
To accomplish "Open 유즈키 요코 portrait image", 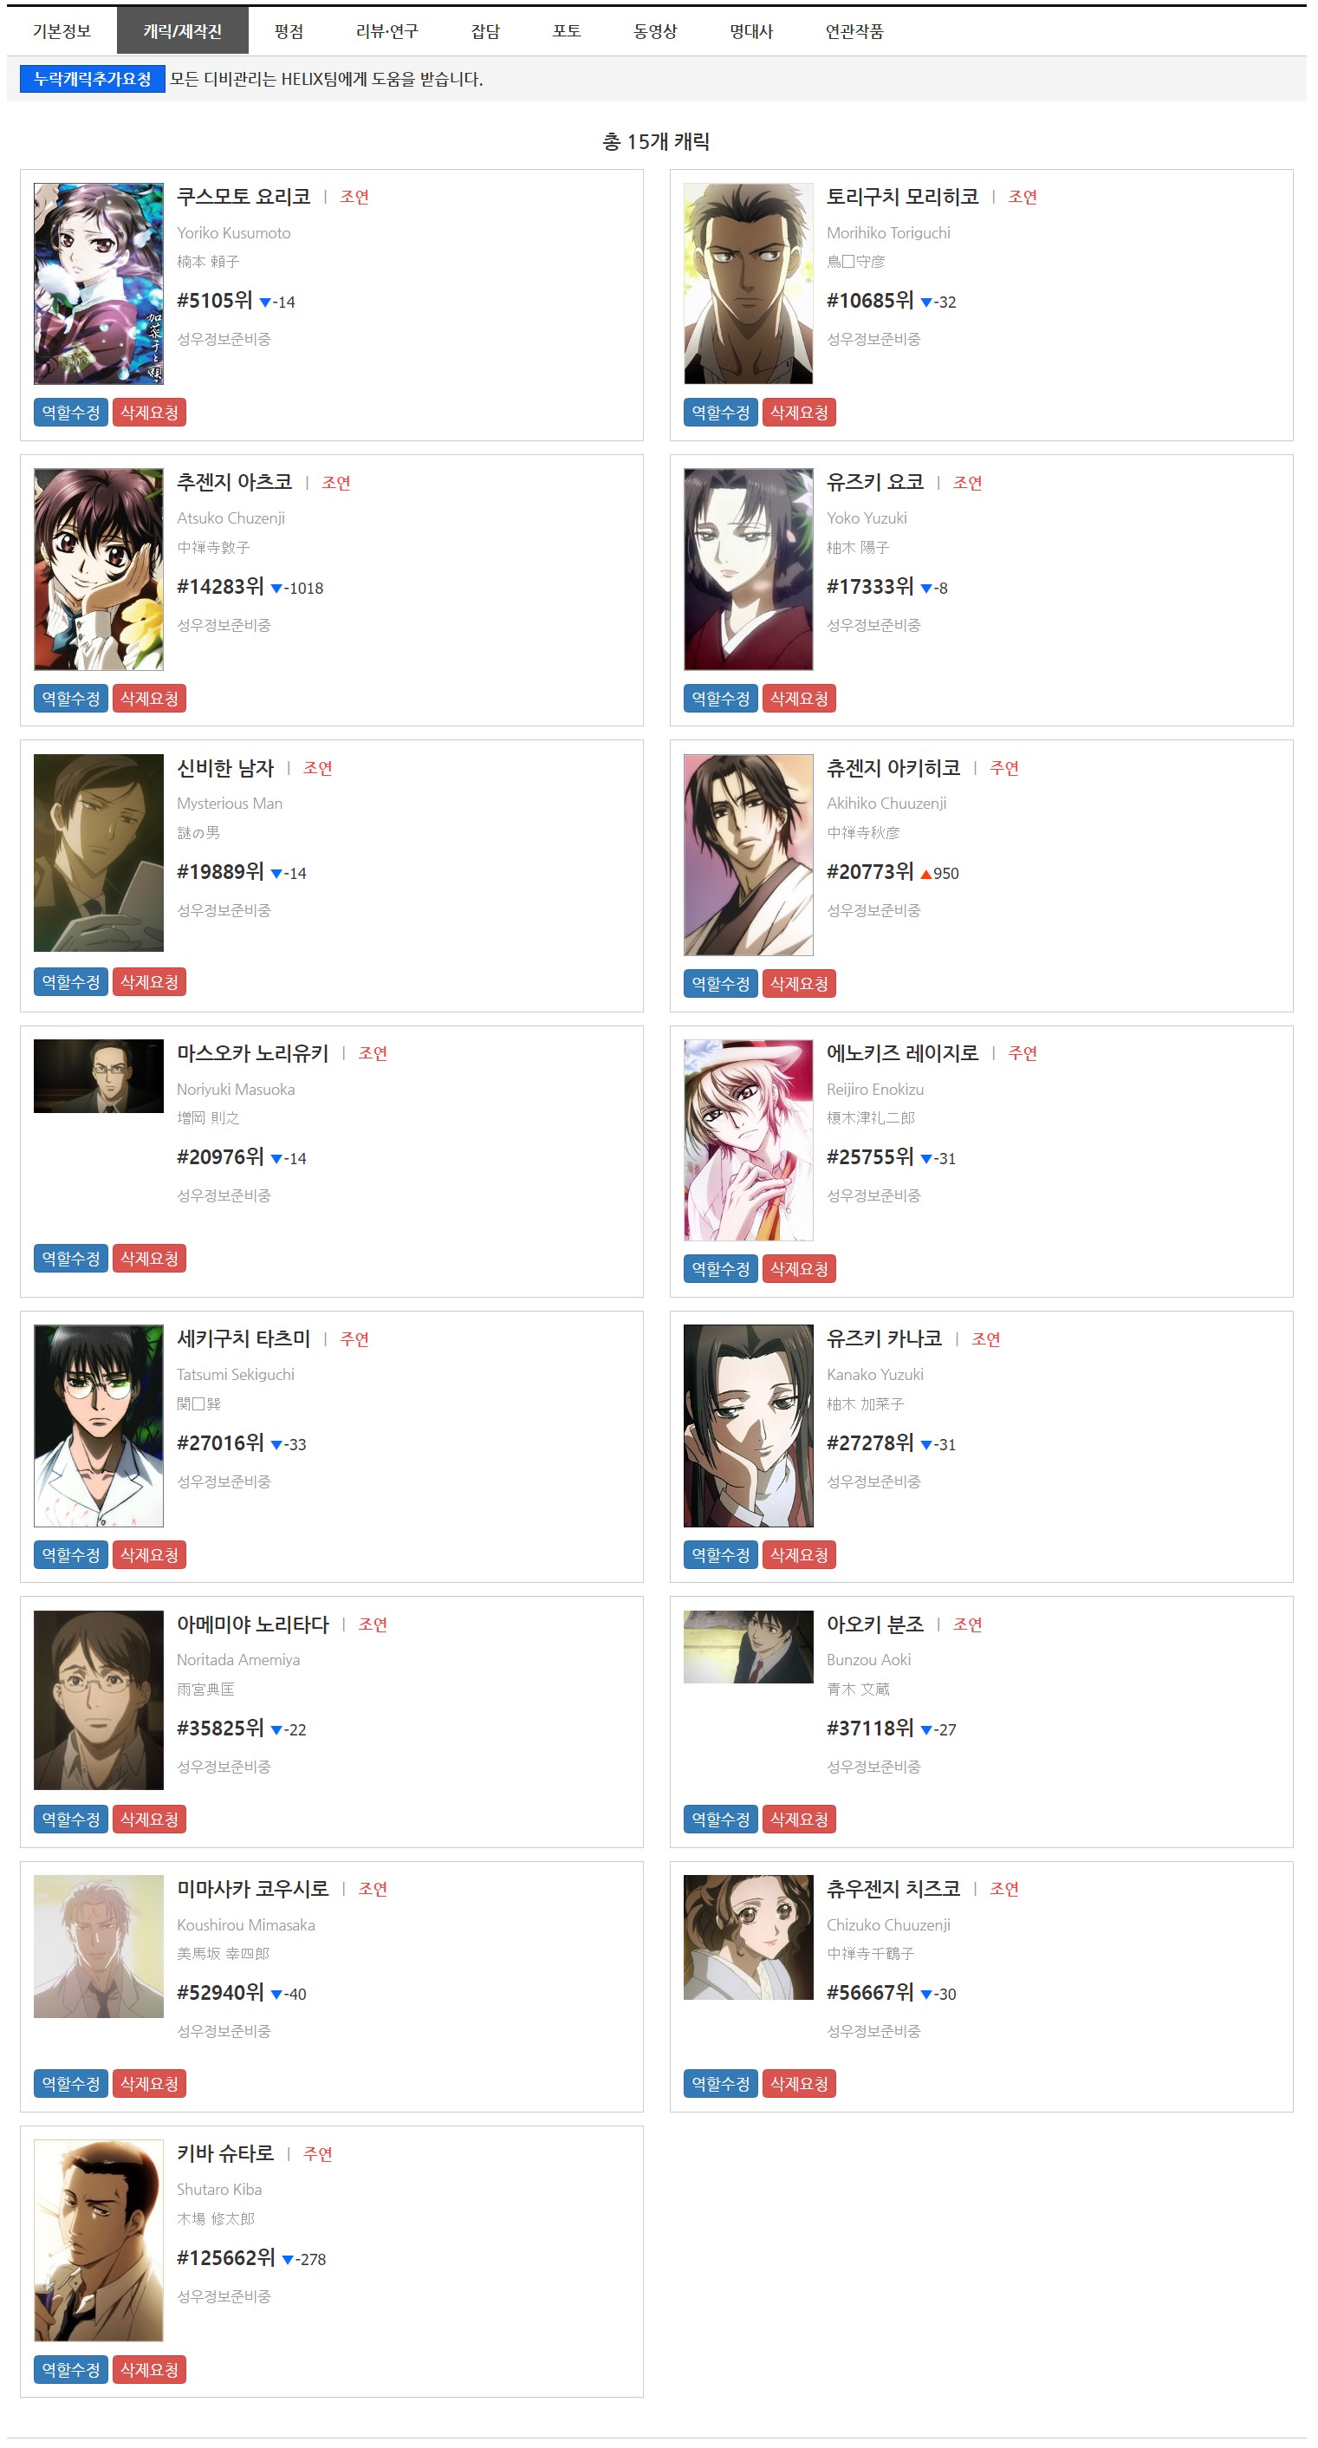I will pyautogui.click(x=749, y=570).
